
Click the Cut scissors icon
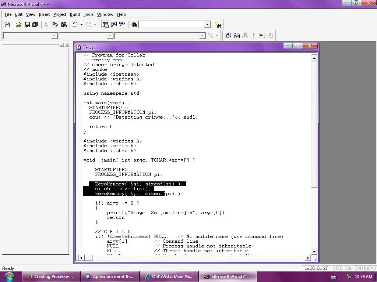click(x=46, y=25)
